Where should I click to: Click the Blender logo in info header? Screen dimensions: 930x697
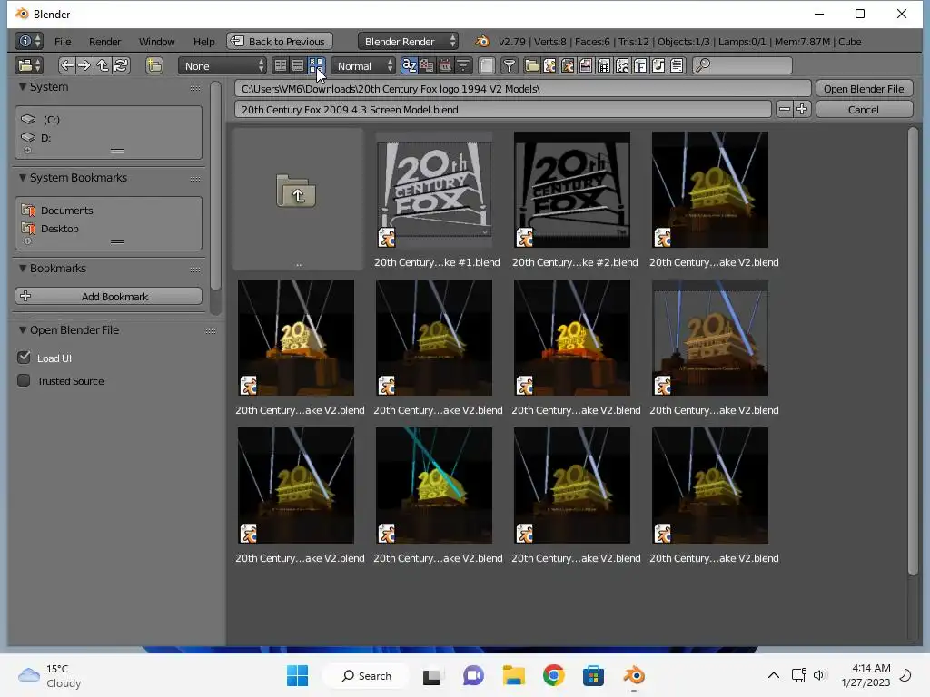pyautogui.click(x=482, y=42)
